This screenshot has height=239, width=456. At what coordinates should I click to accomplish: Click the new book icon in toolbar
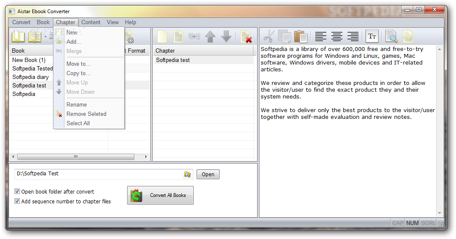[18, 37]
